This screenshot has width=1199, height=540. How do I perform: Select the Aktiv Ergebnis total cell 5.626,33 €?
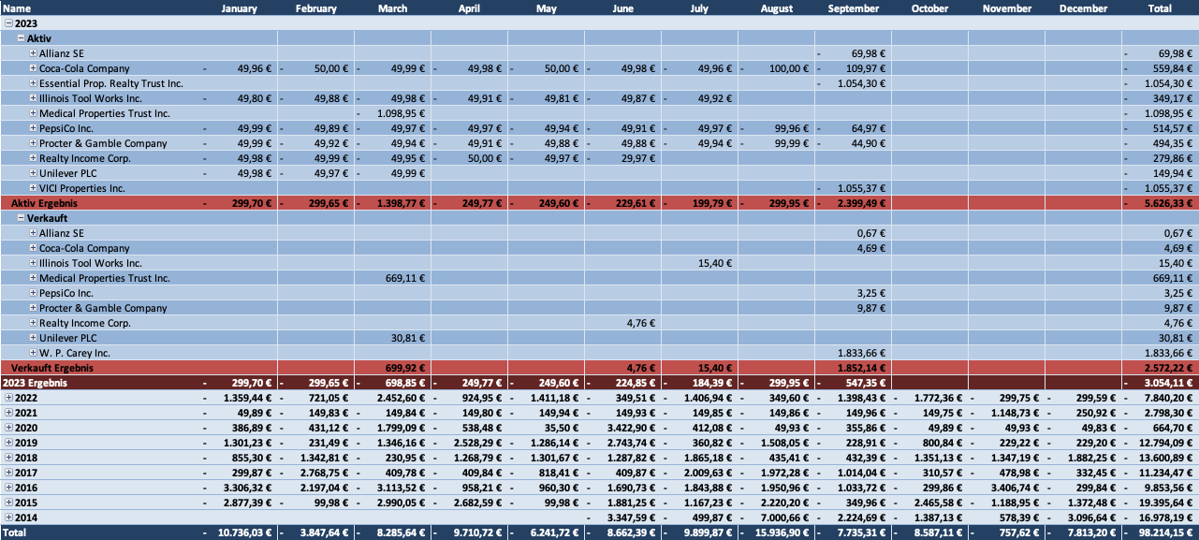pos(1160,203)
